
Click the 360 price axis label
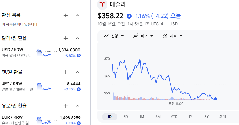pos(107,93)
